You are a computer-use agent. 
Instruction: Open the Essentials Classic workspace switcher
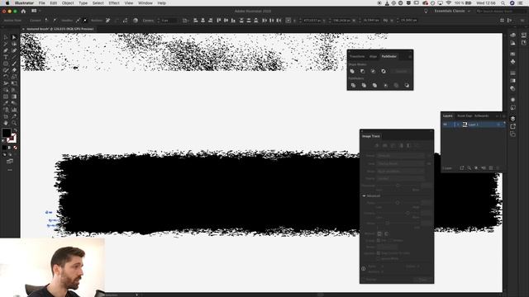click(x=452, y=11)
